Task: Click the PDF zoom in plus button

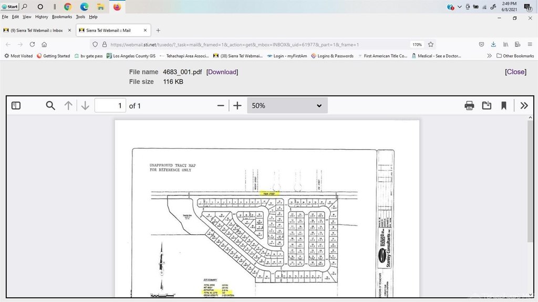Action: [x=237, y=106]
